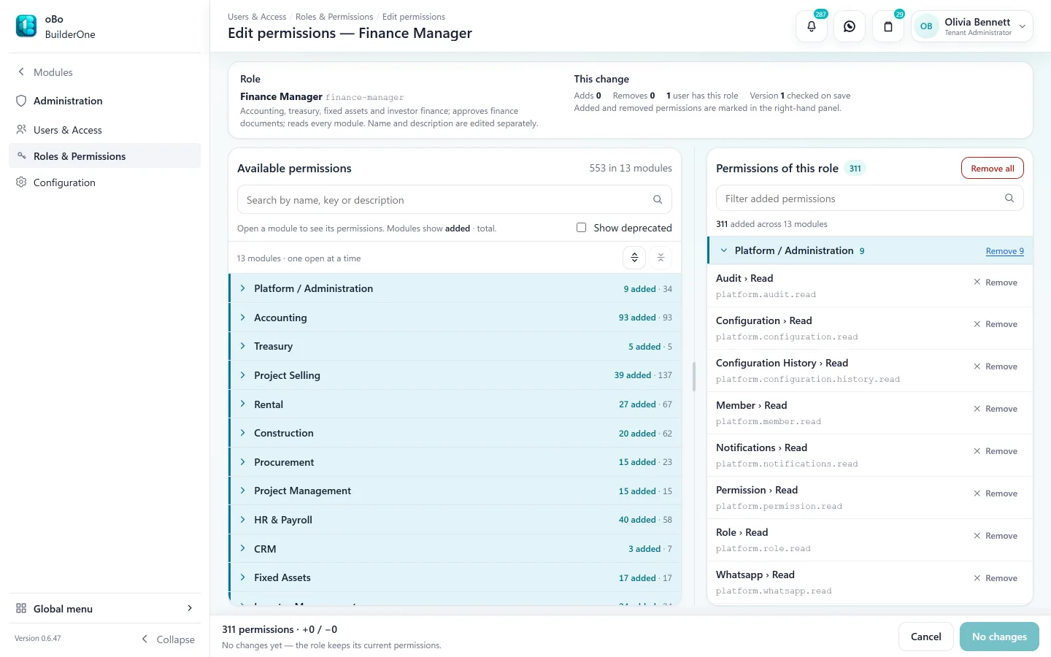The image size is (1051, 657).
Task: Open Users & Access in sidebar
Action: click(104, 130)
